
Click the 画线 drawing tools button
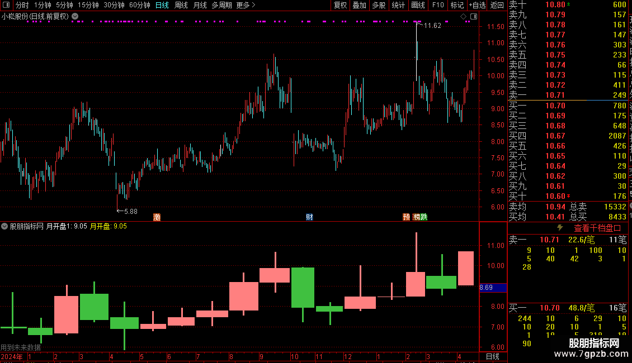[418, 5]
